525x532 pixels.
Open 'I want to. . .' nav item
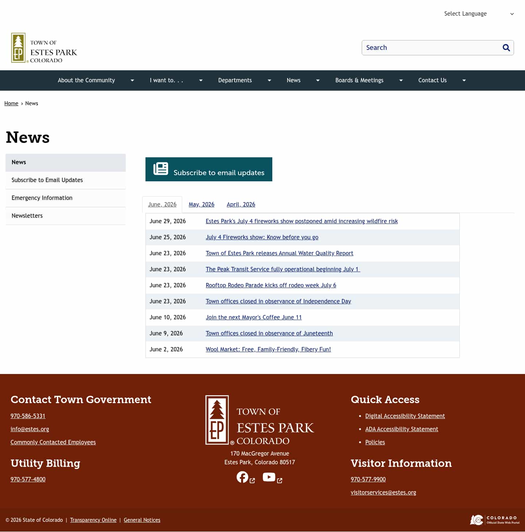tap(166, 80)
